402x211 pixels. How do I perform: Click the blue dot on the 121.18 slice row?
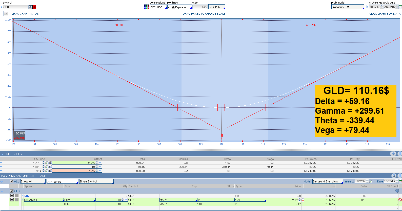[x=1, y=163]
